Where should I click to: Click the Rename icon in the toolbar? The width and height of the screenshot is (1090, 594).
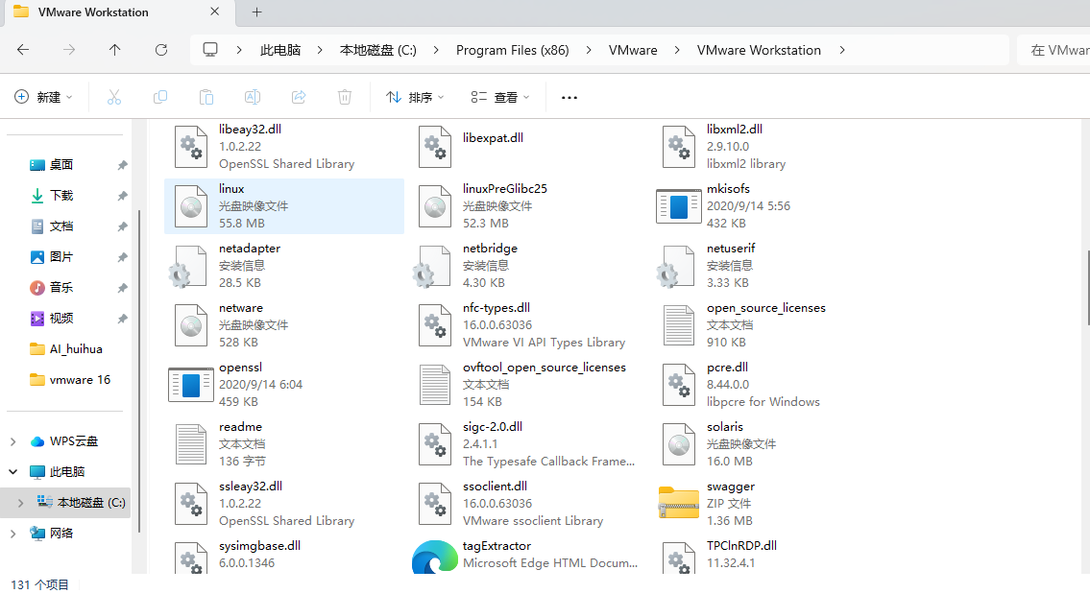(x=252, y=96)
